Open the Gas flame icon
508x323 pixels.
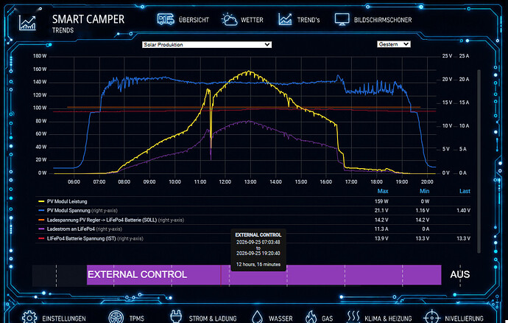click(311, 317)
